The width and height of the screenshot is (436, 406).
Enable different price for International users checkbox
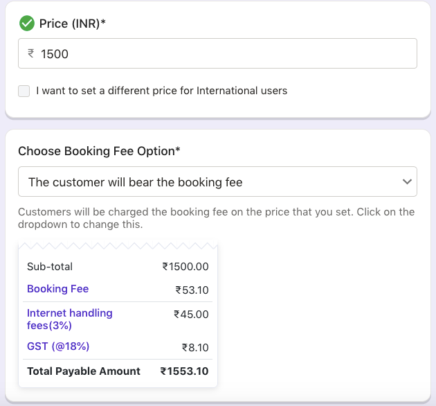[24, 91]
